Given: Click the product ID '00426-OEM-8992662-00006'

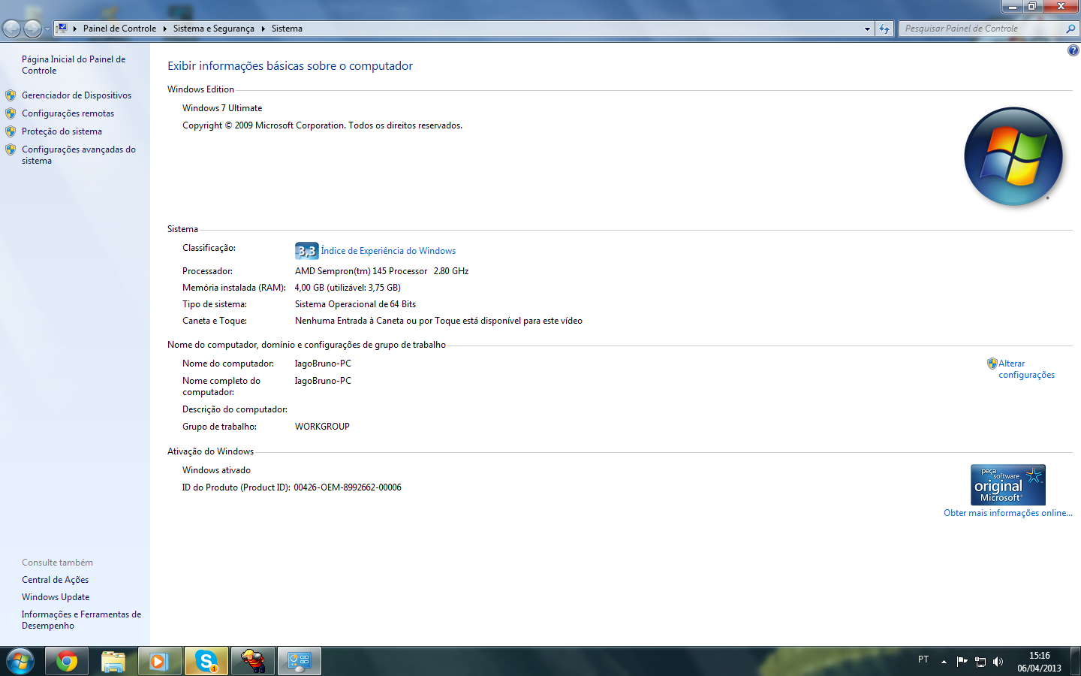Looking at the screenshot, I should 348,487.
